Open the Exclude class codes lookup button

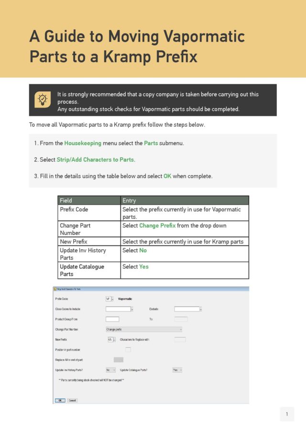click(201, 309)
